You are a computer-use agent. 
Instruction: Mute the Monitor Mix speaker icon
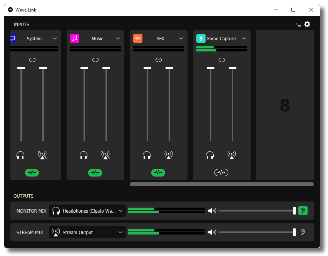pos(212,211)
